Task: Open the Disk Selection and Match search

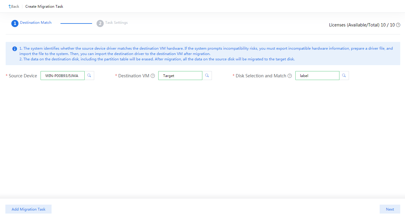Action: click(x=344, y=76)
